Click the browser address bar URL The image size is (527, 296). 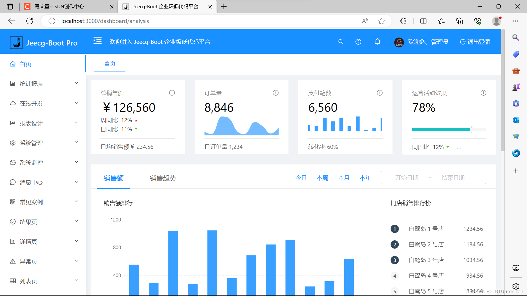coord(105,21)
